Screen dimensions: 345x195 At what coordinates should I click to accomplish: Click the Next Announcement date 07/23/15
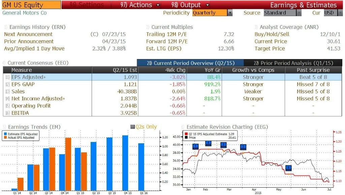pyautogui.click(x=114, y=34)
